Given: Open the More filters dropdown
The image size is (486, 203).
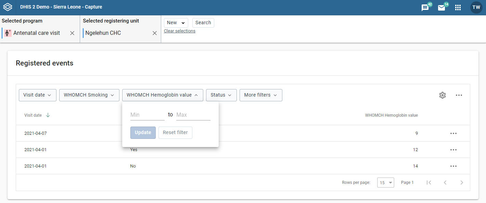Looking at the screenshot, I should [261, 95].
